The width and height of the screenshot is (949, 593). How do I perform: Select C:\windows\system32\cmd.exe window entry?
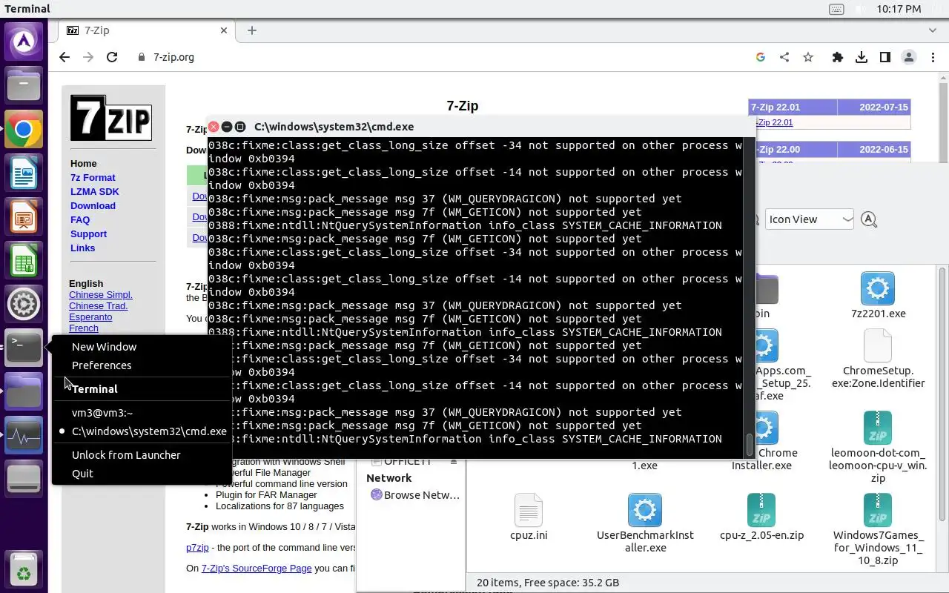[x=149, y=431]
